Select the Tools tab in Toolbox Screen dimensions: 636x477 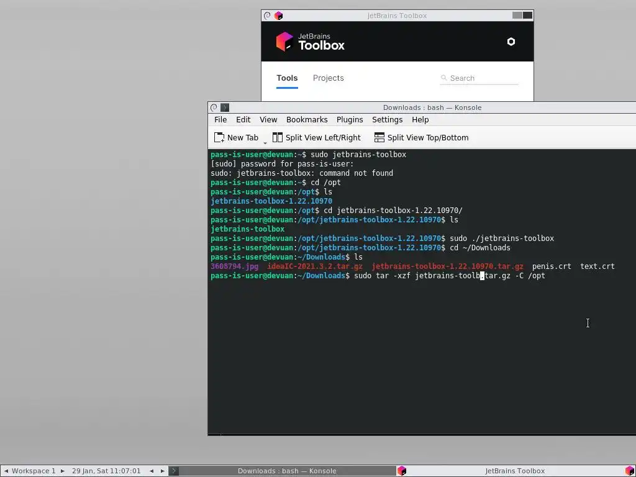(287, 78)
